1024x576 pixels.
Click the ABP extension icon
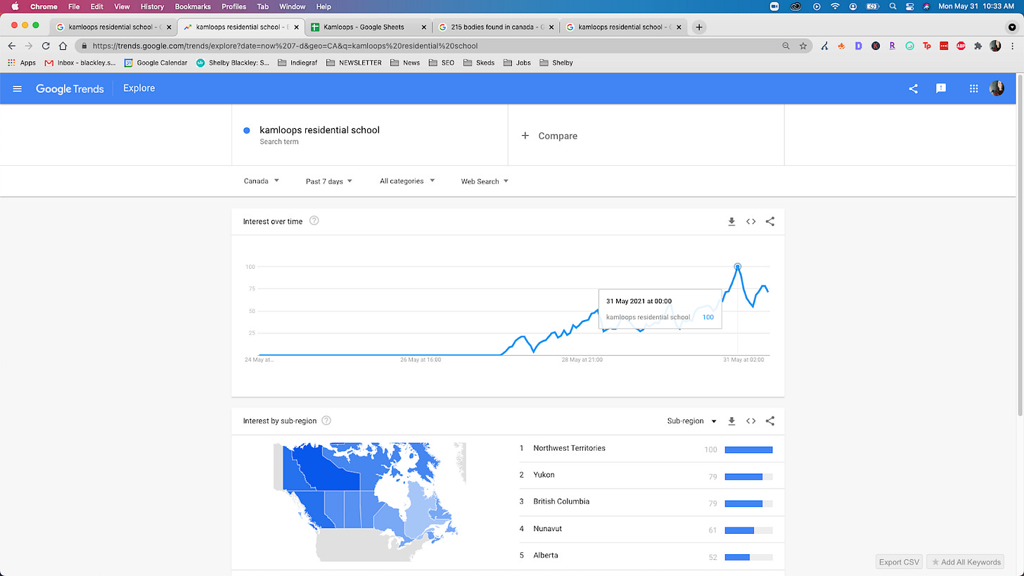961,46
